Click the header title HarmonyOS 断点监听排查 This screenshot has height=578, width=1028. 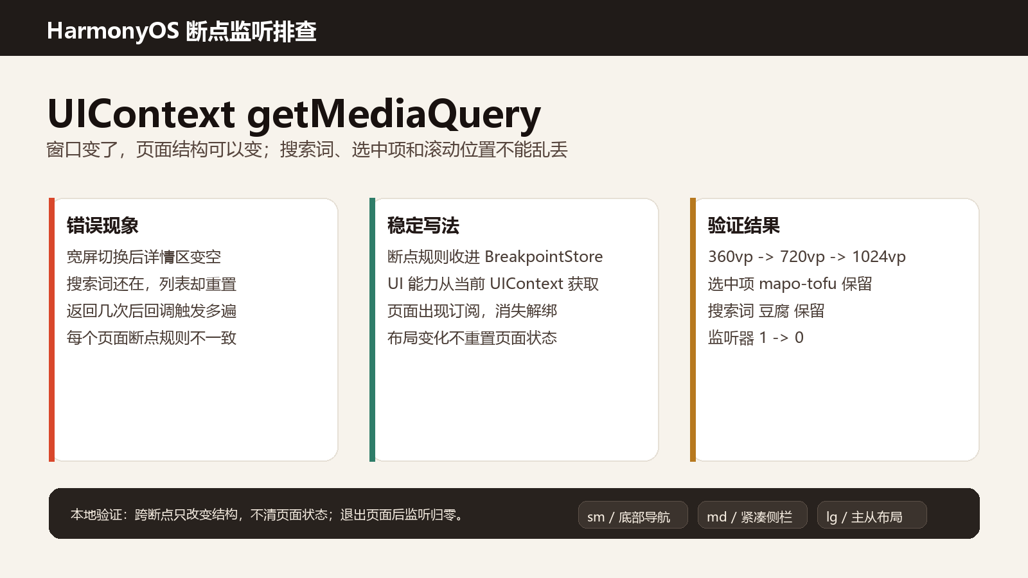click(182, 31)
